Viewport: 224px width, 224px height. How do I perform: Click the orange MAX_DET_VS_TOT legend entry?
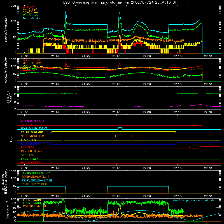coord(35,206)
